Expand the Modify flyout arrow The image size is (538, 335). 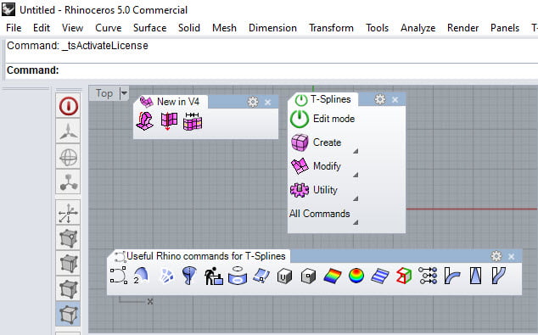[356, 175]
